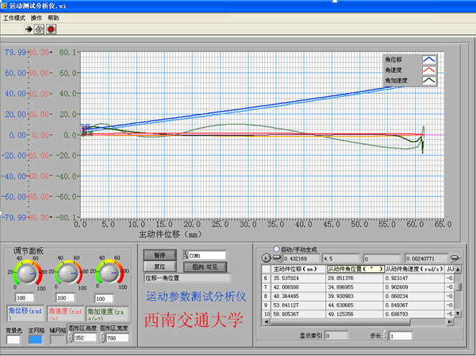Click the 图形区高度 stepper arrows

coord(70,337)
